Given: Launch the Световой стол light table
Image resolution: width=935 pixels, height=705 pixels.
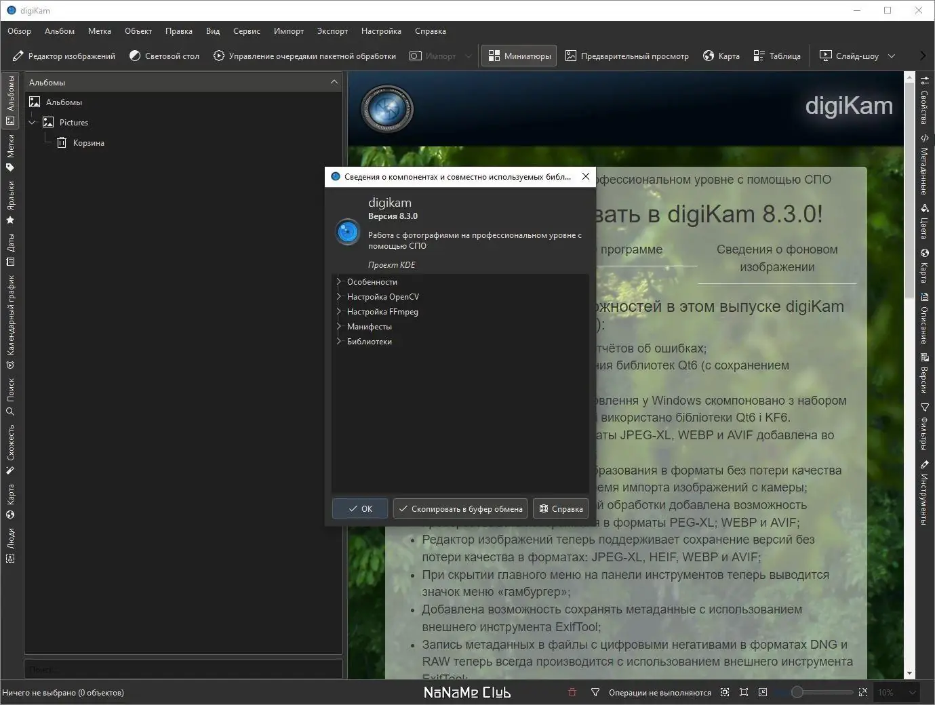Looking at the screenshot, I should [164, 56].
